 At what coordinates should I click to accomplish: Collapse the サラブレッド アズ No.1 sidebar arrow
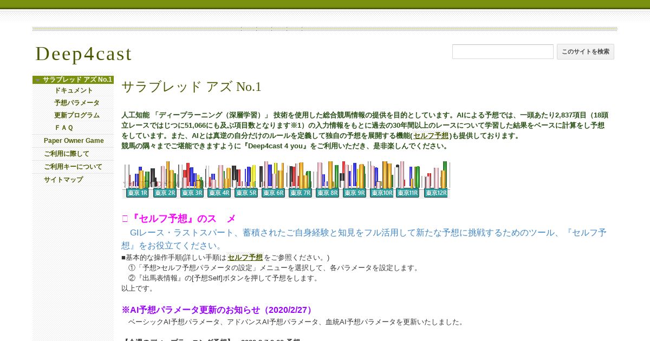coord(37,80)
